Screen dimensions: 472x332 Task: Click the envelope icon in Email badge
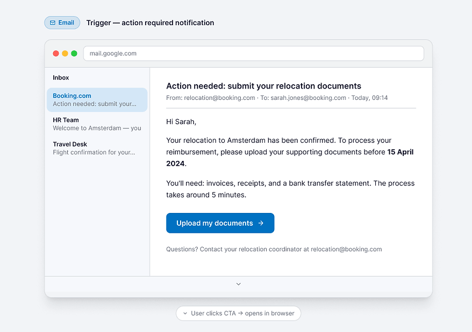pyautogui.click(x=53, y=23)
